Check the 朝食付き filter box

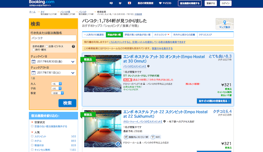32,145
